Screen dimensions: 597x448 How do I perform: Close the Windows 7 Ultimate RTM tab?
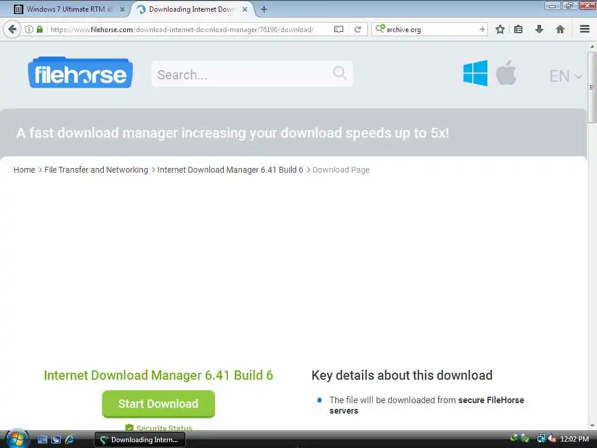[122, 9]
